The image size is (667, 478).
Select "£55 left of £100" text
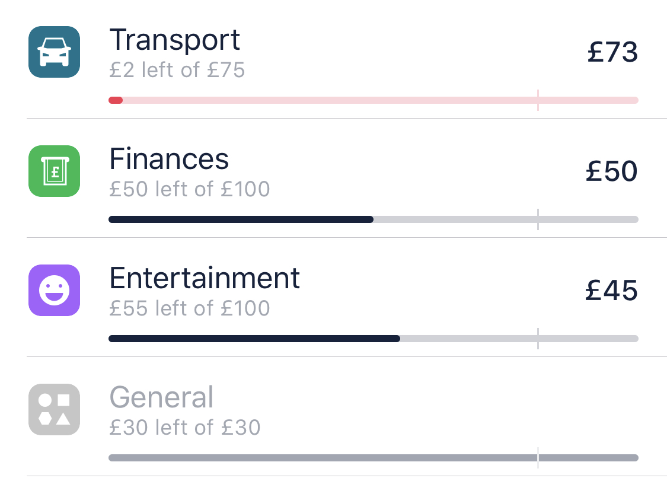(x=189, y=309)
